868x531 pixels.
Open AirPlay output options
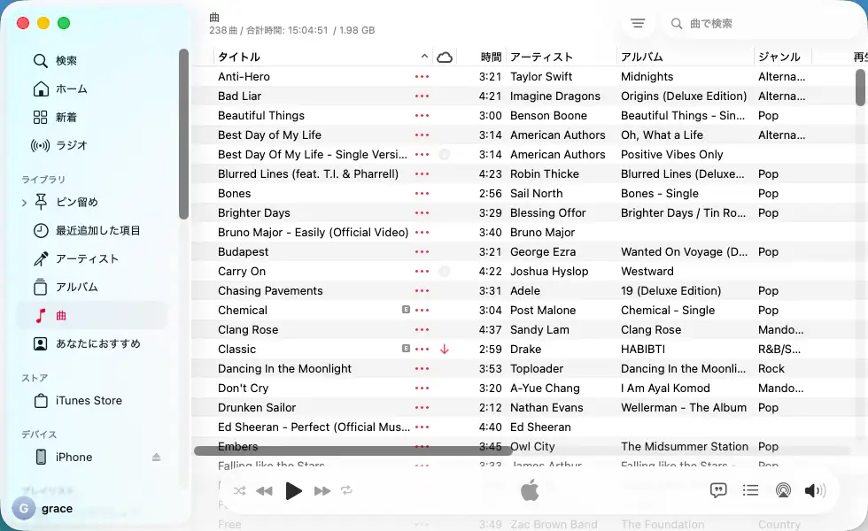pyautogui.click(x=783, y=490)
